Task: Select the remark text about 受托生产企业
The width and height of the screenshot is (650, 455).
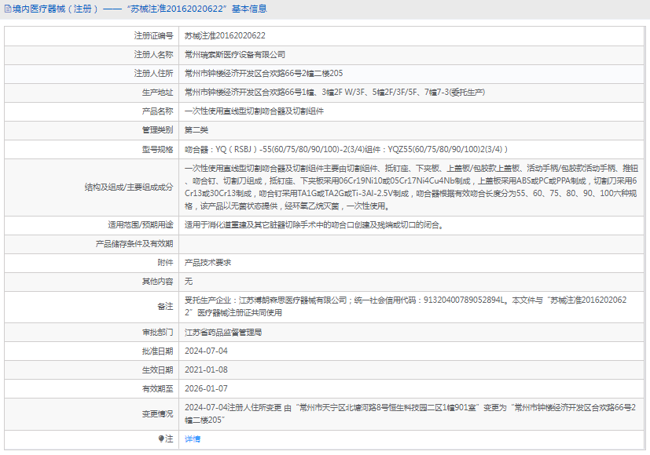Action: pos(406,306)
